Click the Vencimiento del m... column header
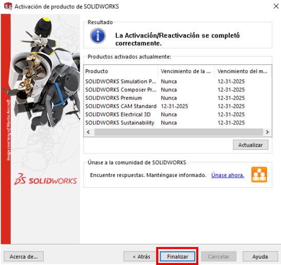This screenshot has width=281, height=265. 242,72
